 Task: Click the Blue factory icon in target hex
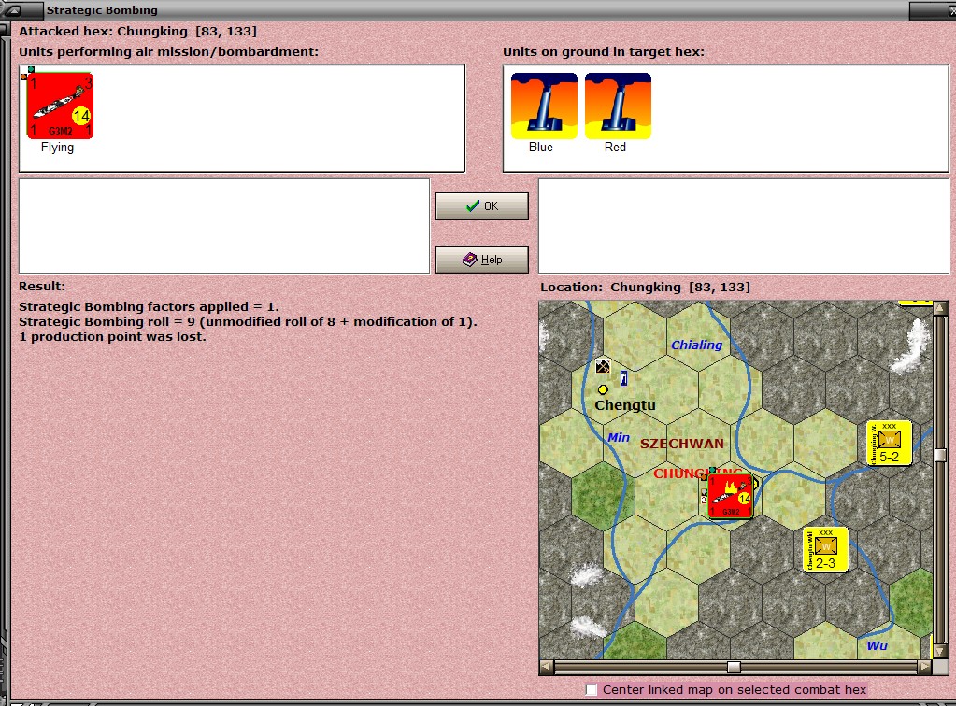(544, 106)
